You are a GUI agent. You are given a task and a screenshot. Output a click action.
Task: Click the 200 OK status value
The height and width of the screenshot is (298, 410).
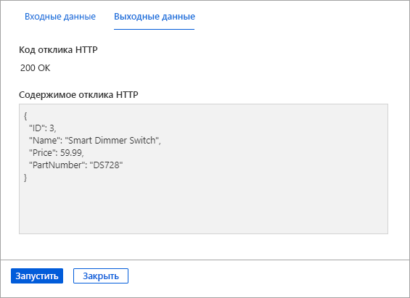36,68
